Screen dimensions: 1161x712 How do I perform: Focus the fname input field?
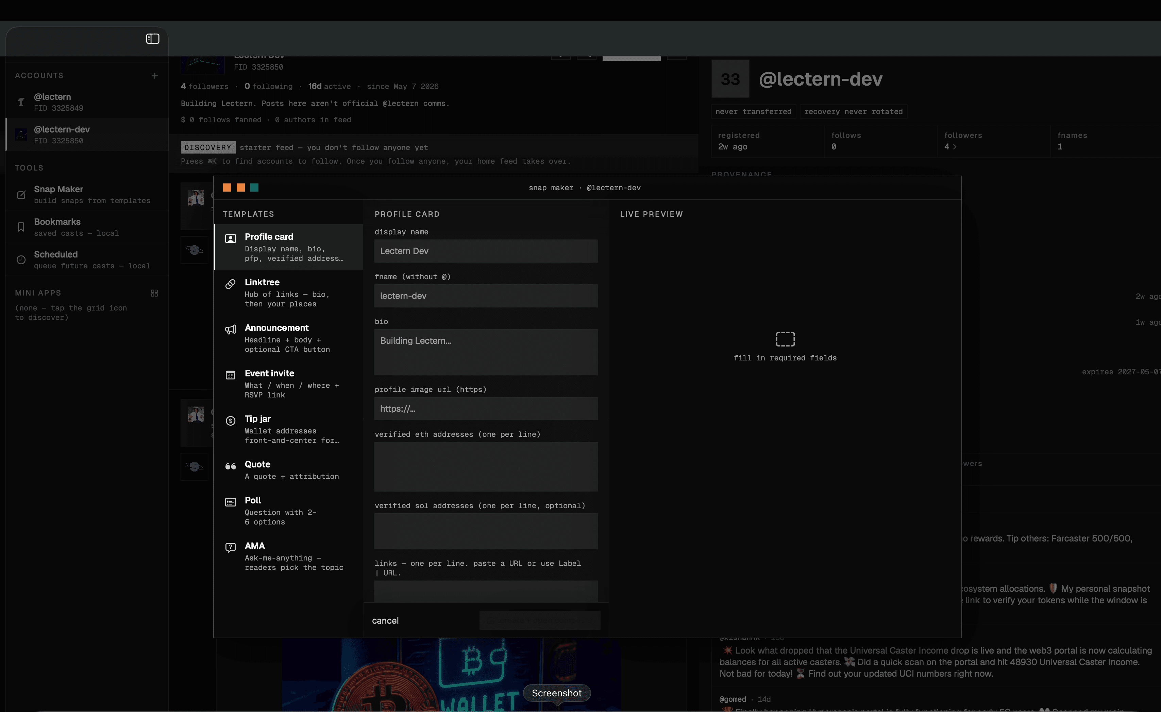point(486,296)
